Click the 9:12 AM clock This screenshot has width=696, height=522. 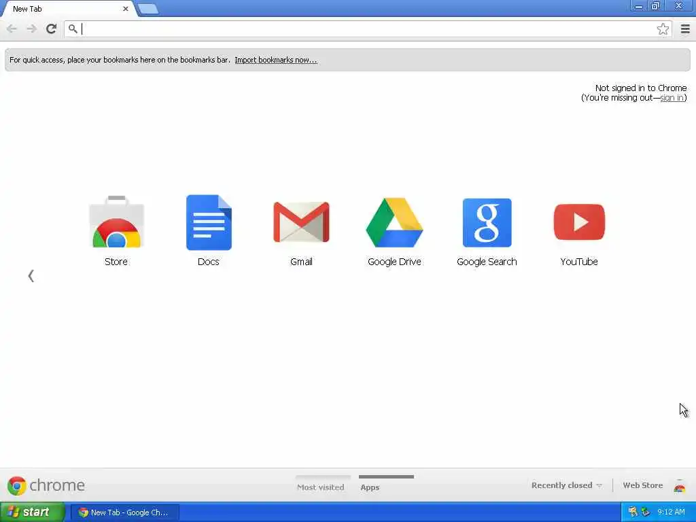[x=671, y=512]
